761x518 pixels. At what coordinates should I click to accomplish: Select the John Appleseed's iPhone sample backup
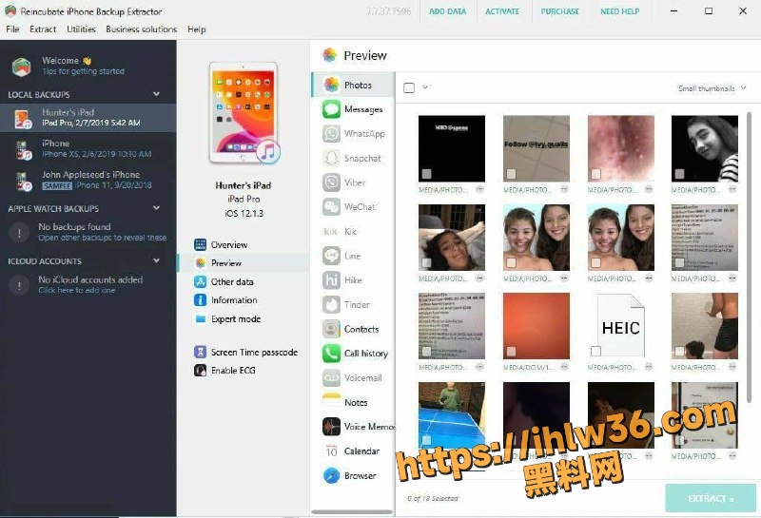(88, 180)
